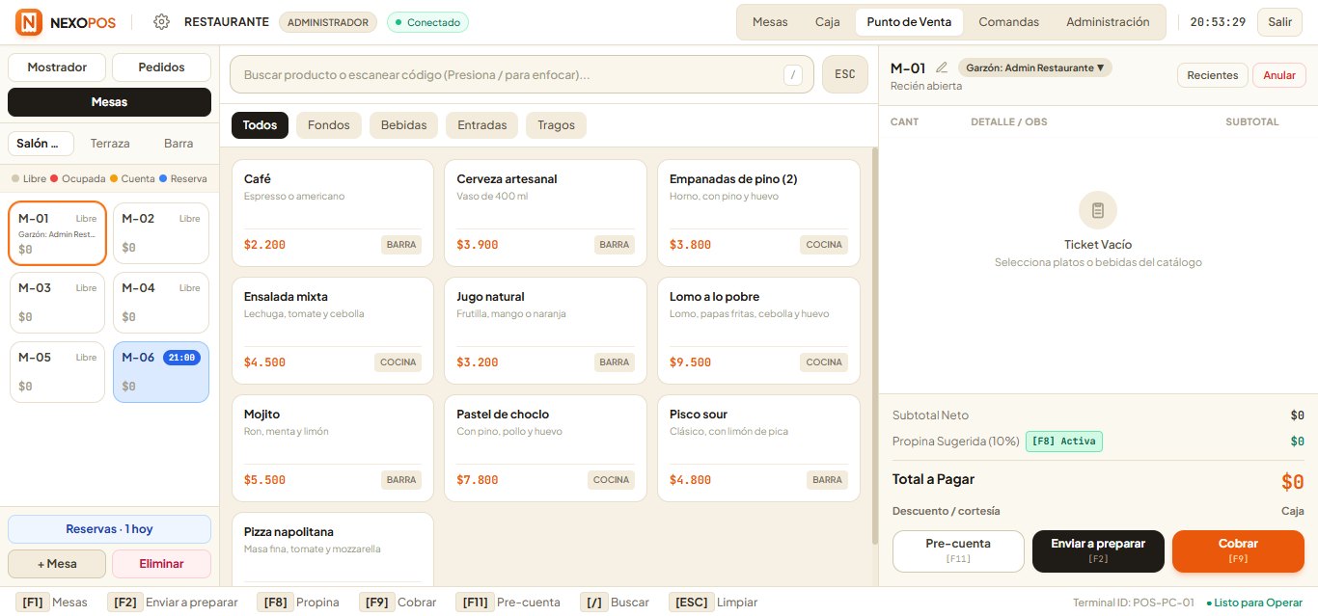Add Cerveza artesanal to the ticket
The image size is (1318, 616).
(545, 213)
